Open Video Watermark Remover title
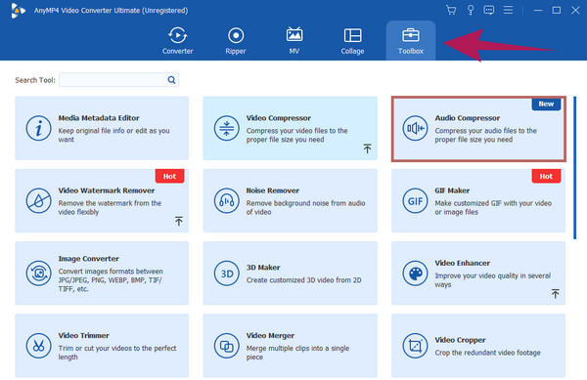 (x=107, y=190)
